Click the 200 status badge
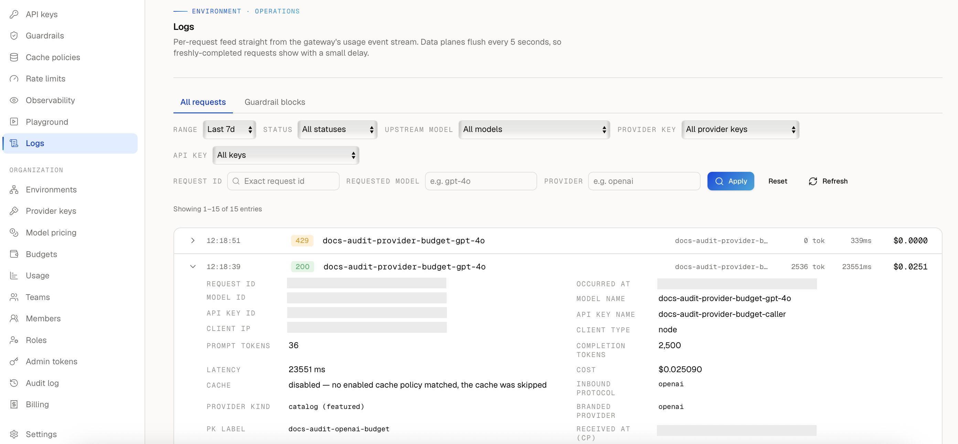Image resolution: width=958 pixels, height=444 pixels. (302, 266)
